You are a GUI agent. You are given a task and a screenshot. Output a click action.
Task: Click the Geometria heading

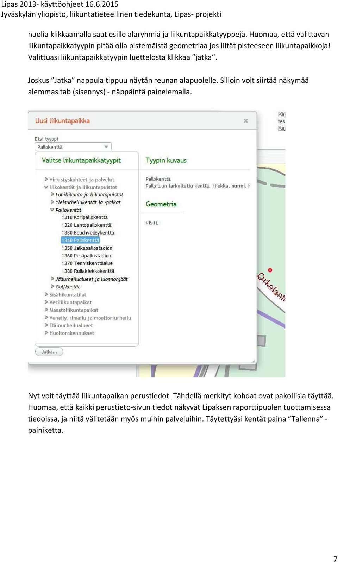tap(161, 204)
